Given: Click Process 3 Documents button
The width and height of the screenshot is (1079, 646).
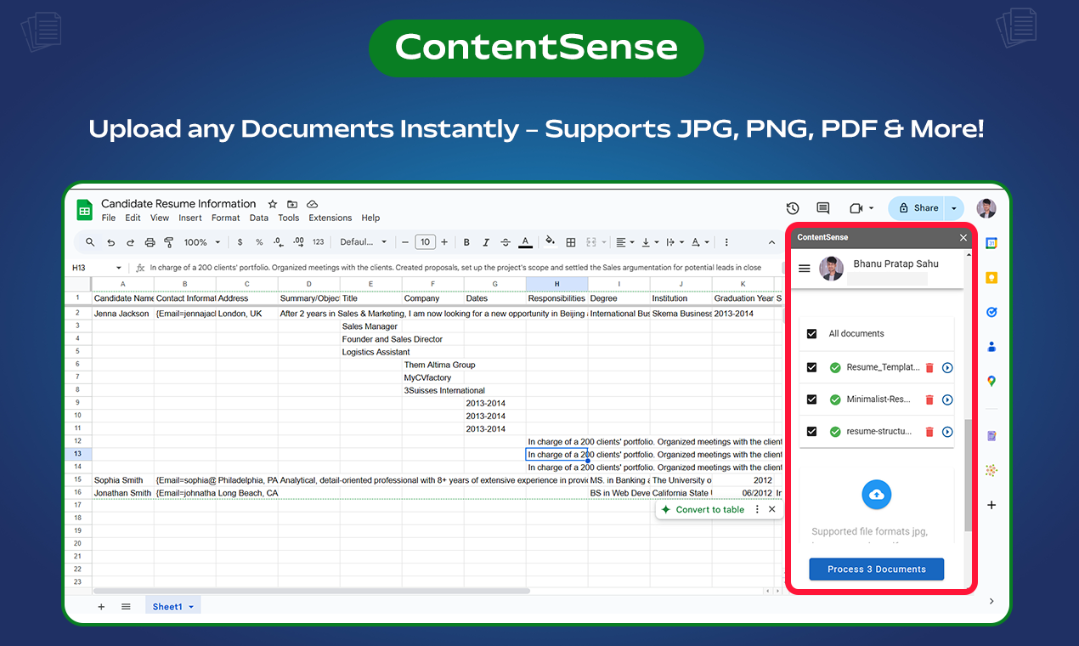Looking at the screenshot, I should (876, 569).
